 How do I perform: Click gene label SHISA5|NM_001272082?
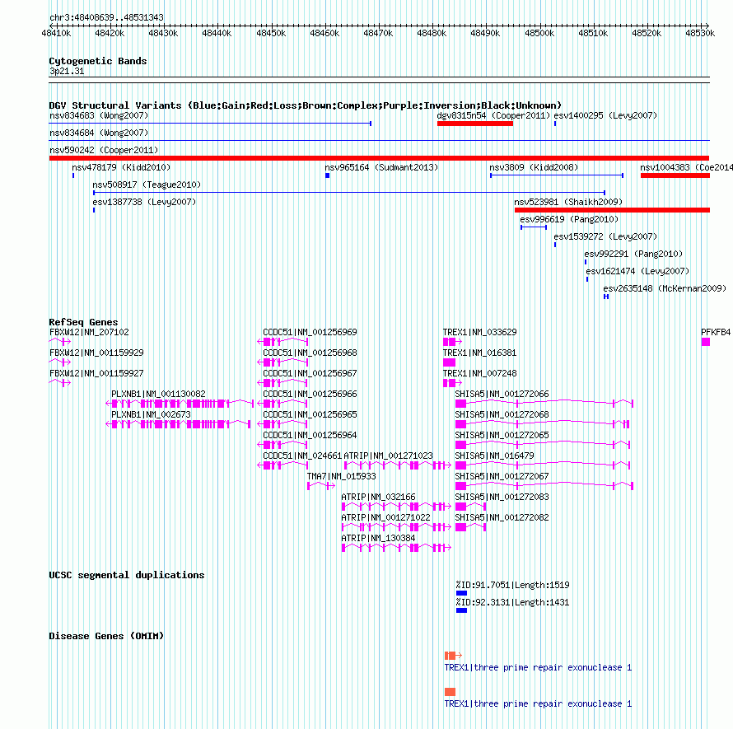[x=502, y=517]
